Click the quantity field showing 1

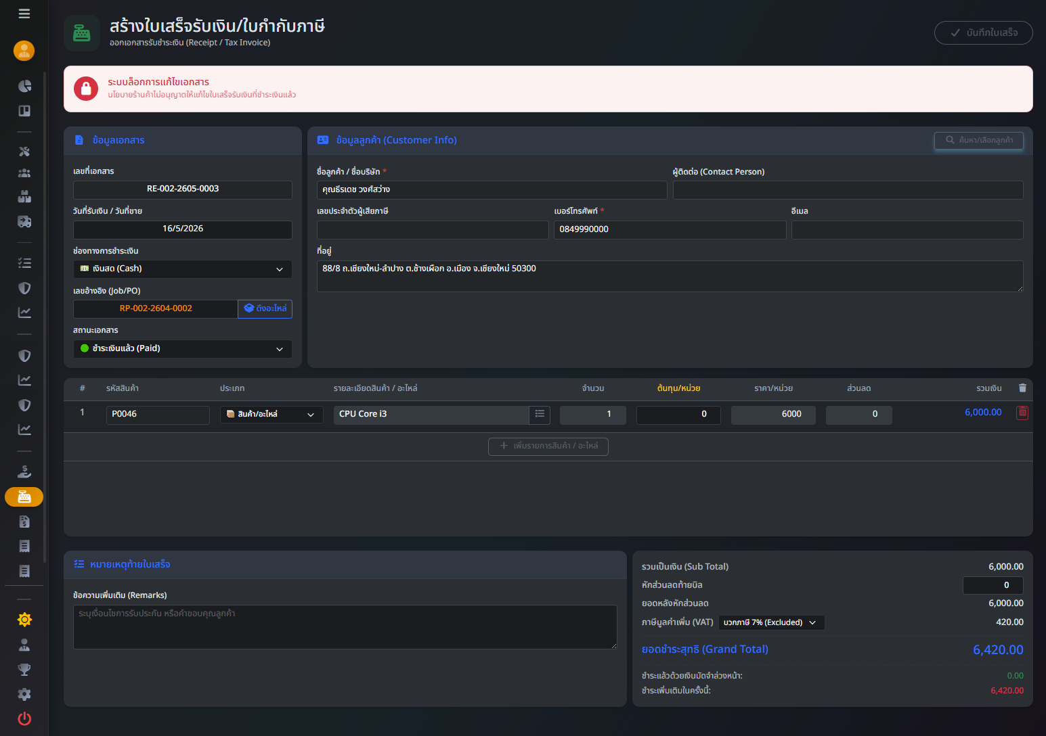pyautogui.click(x=593, y=415)
